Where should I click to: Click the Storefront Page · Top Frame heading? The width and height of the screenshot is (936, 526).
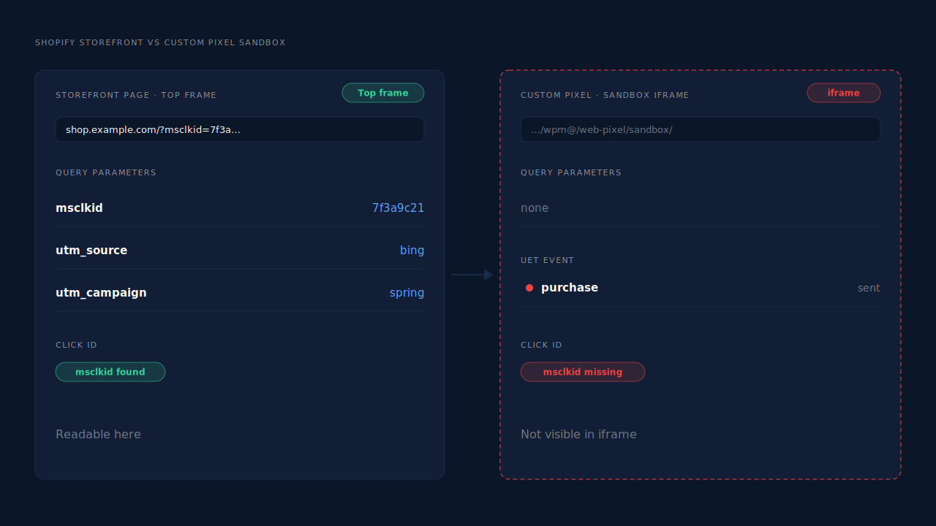pyautogui.click(x=136, y=95)
